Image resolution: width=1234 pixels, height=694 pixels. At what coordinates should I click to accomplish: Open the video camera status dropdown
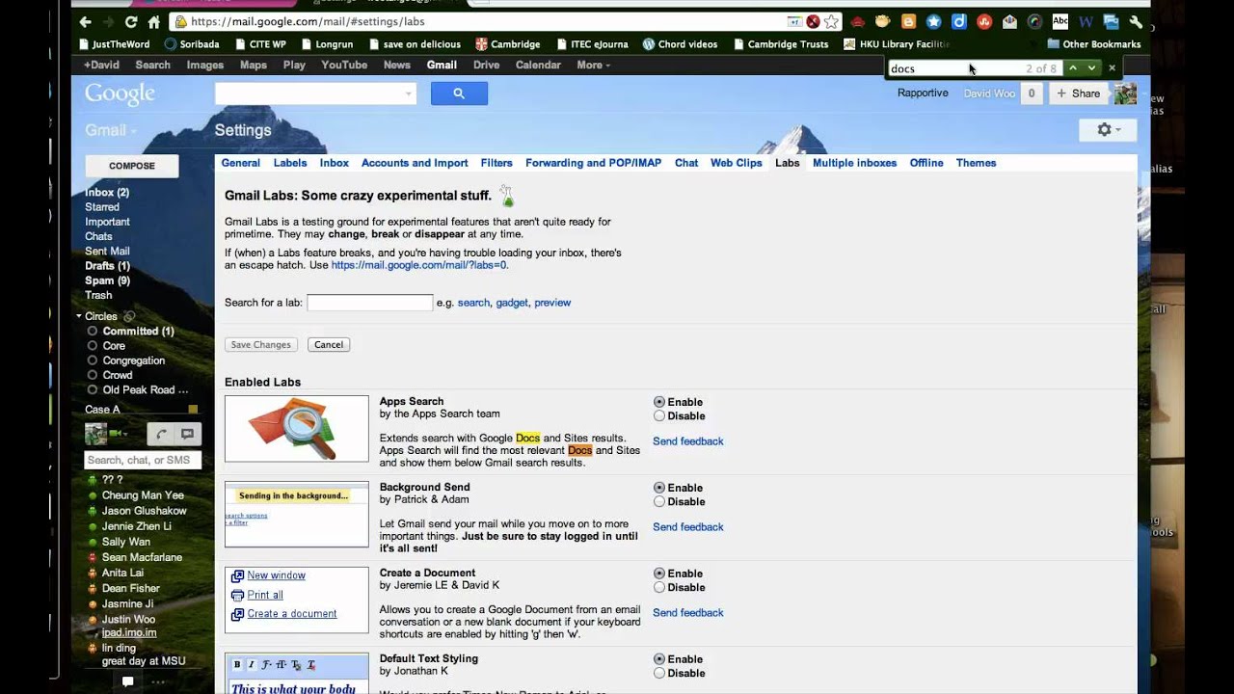(x=120, y=435)
